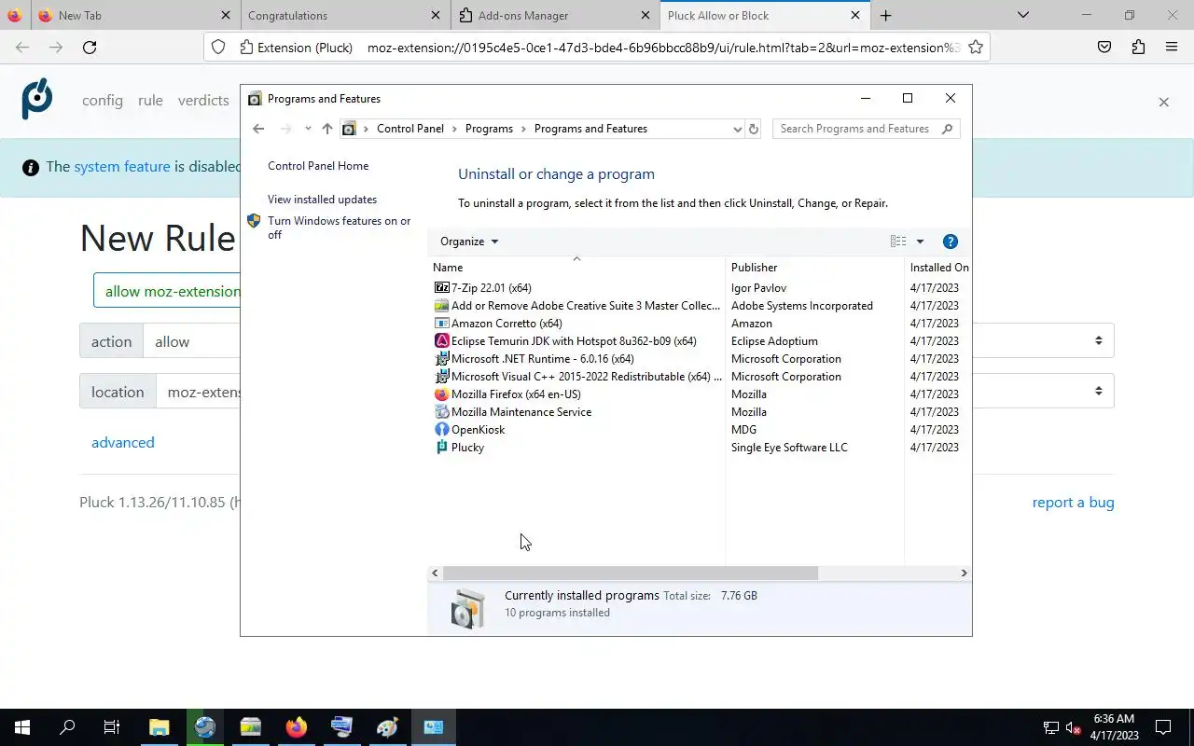Open the action allow dropdown
The image size is (1194, 746).
point(629,341)
